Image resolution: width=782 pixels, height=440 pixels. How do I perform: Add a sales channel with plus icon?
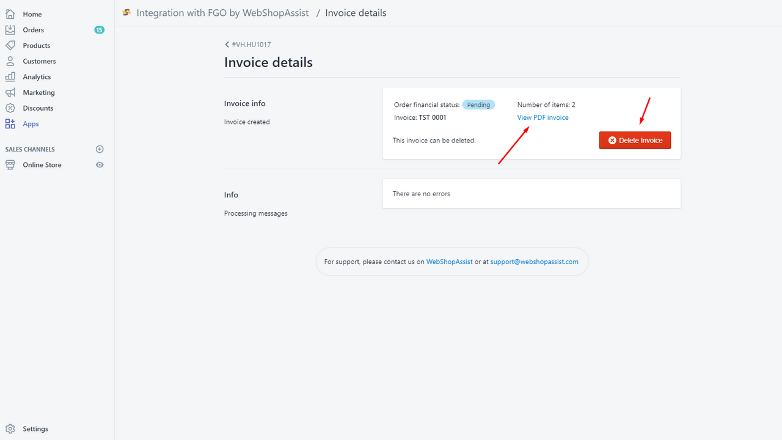pyautogui.click(x=100, y=149)
